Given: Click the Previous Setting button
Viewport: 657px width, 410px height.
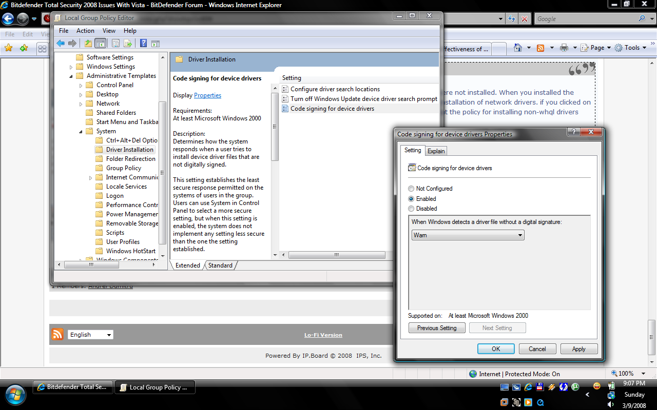Looking at the screenshot, I should (x=437, y=328).
